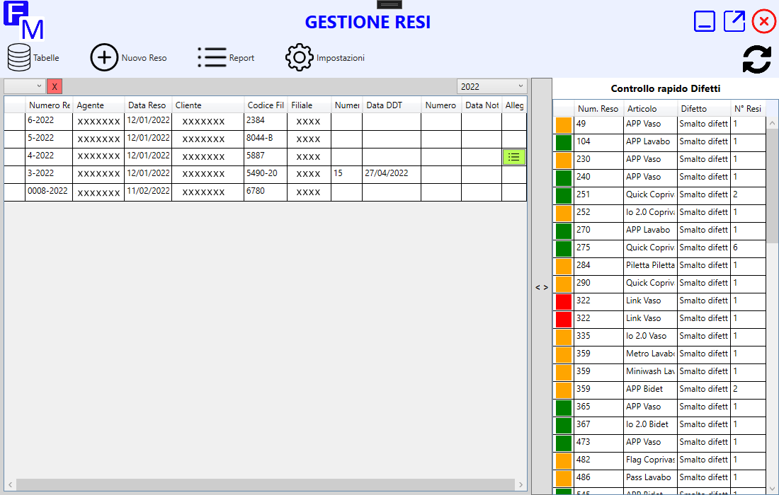Open Impostazioni gear icon

point(299,57)
